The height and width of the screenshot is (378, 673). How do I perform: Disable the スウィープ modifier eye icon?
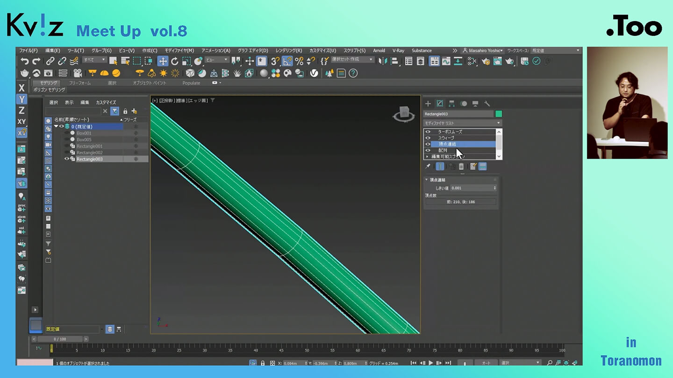click(x=428, y=138)
